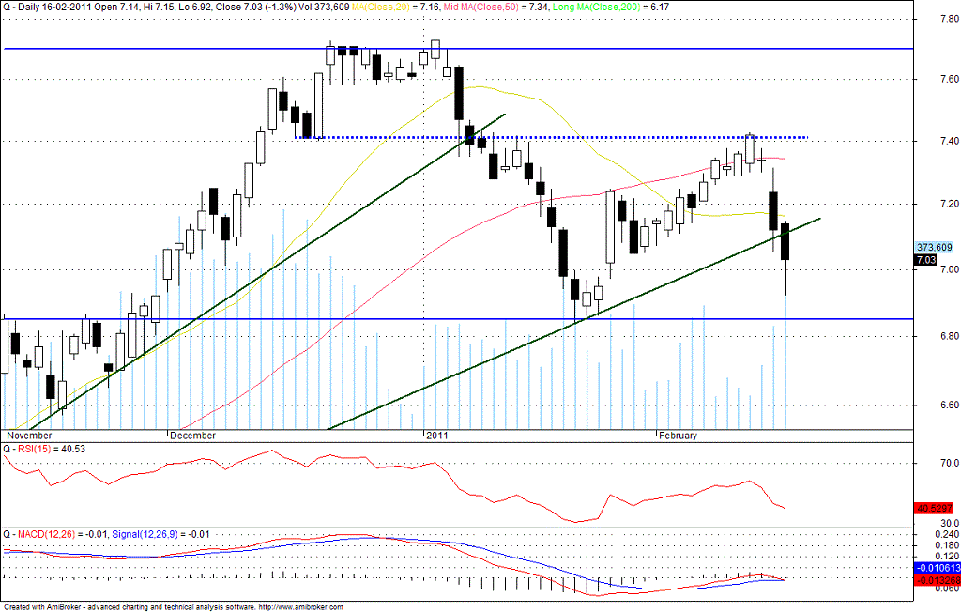Click the 'December' date axis label
This screenshot has width=961, height=612.
pos(193,436)
